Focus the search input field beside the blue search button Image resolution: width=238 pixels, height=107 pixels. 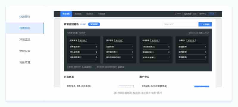click(181, 24)
